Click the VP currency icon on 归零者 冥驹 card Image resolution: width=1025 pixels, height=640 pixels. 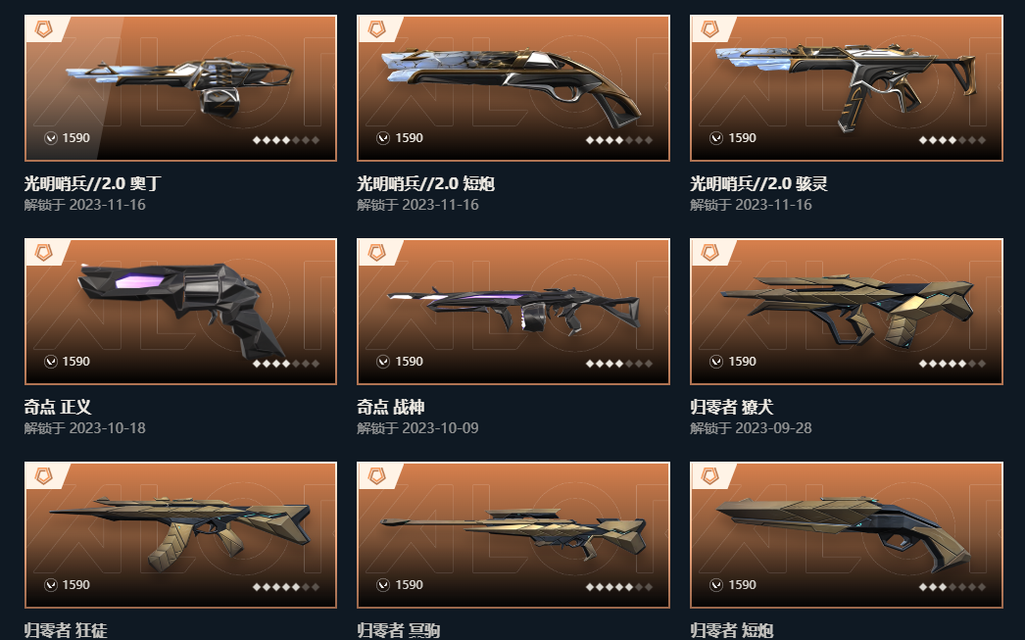point(383,585)
